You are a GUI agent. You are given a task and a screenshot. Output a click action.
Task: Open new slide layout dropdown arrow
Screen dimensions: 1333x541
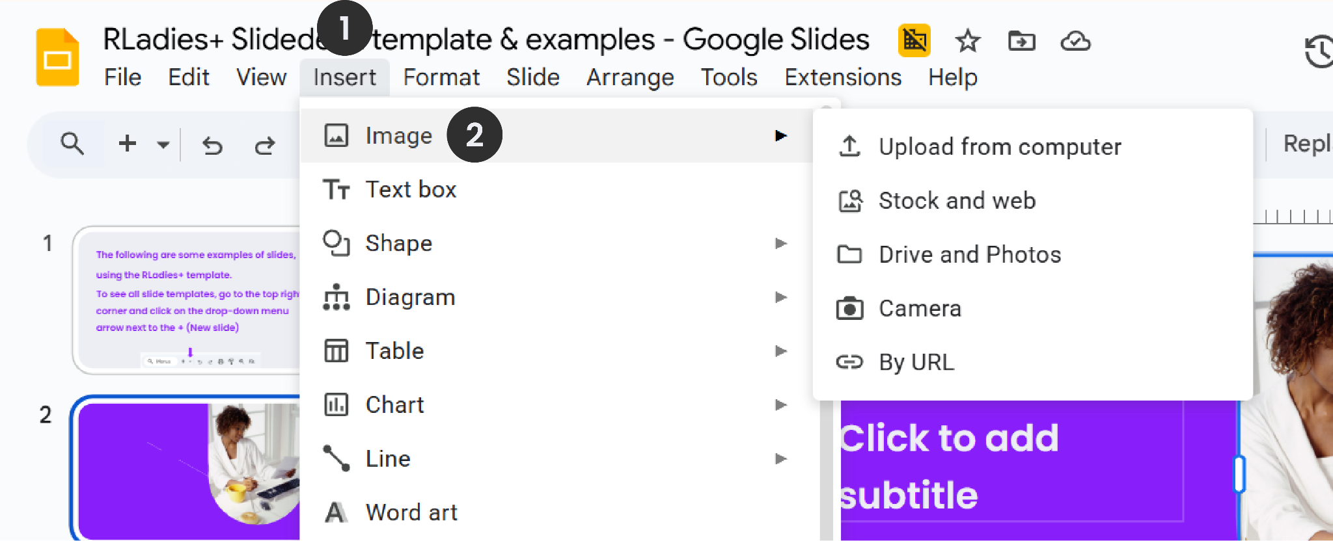click(163, 144)
